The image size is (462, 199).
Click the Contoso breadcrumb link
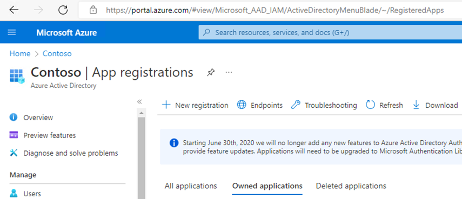[x=57, y=53]
